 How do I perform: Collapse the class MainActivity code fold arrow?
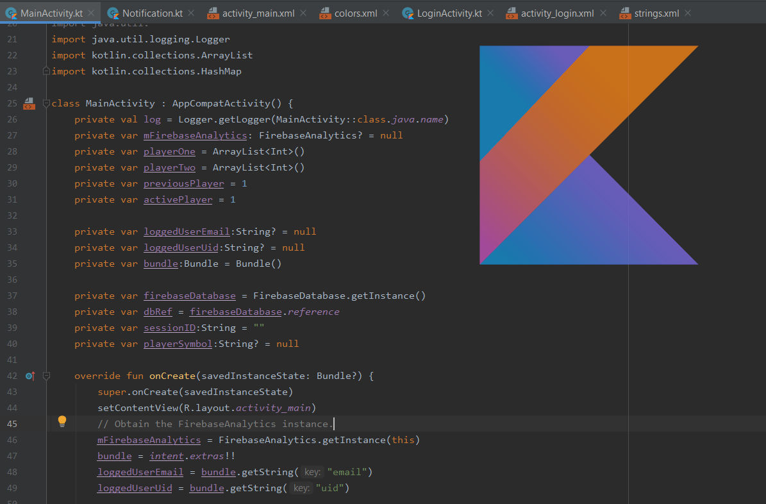[x=46, y=103]
